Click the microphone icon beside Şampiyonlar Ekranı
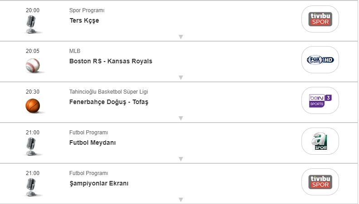Screen dimensions: 359x204 pos(31,187)
